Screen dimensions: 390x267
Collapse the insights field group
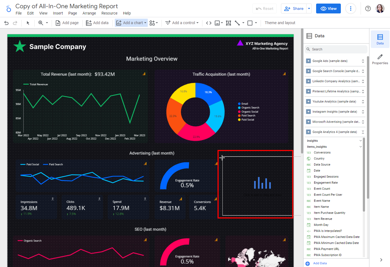click(361, 140)
